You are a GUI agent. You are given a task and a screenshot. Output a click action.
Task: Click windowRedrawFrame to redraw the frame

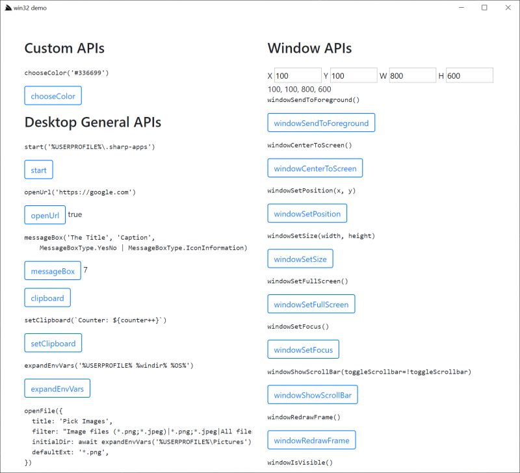click(311, 440)
